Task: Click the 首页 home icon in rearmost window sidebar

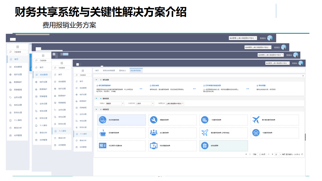Action: tap(11, 59)
